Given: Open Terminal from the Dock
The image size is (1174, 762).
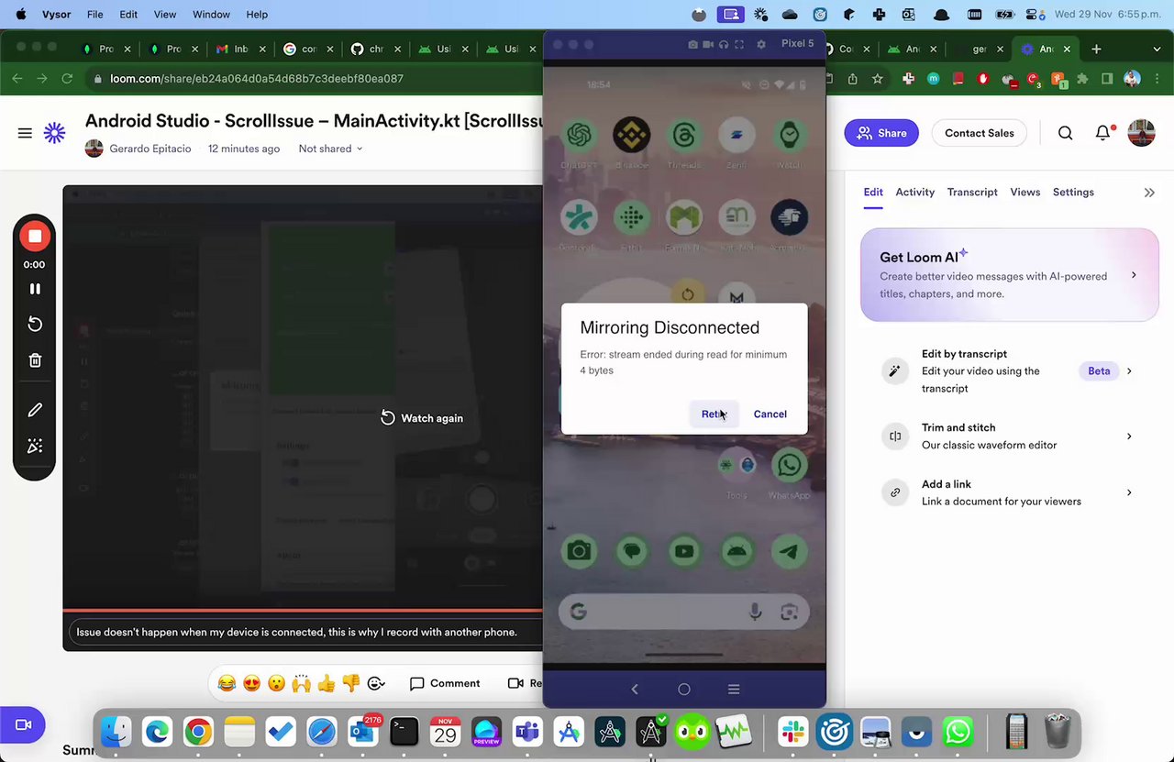Looking at the screenshot, I should coord(404,732).
